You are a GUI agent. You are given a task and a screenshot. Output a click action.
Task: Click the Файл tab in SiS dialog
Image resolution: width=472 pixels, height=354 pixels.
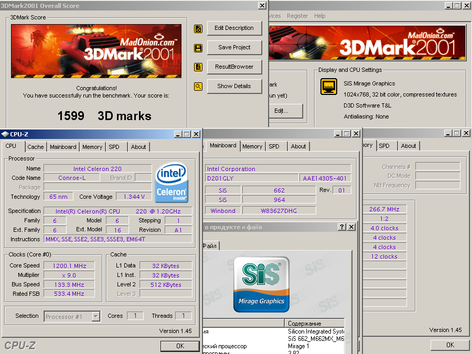(x=210, y=246)
